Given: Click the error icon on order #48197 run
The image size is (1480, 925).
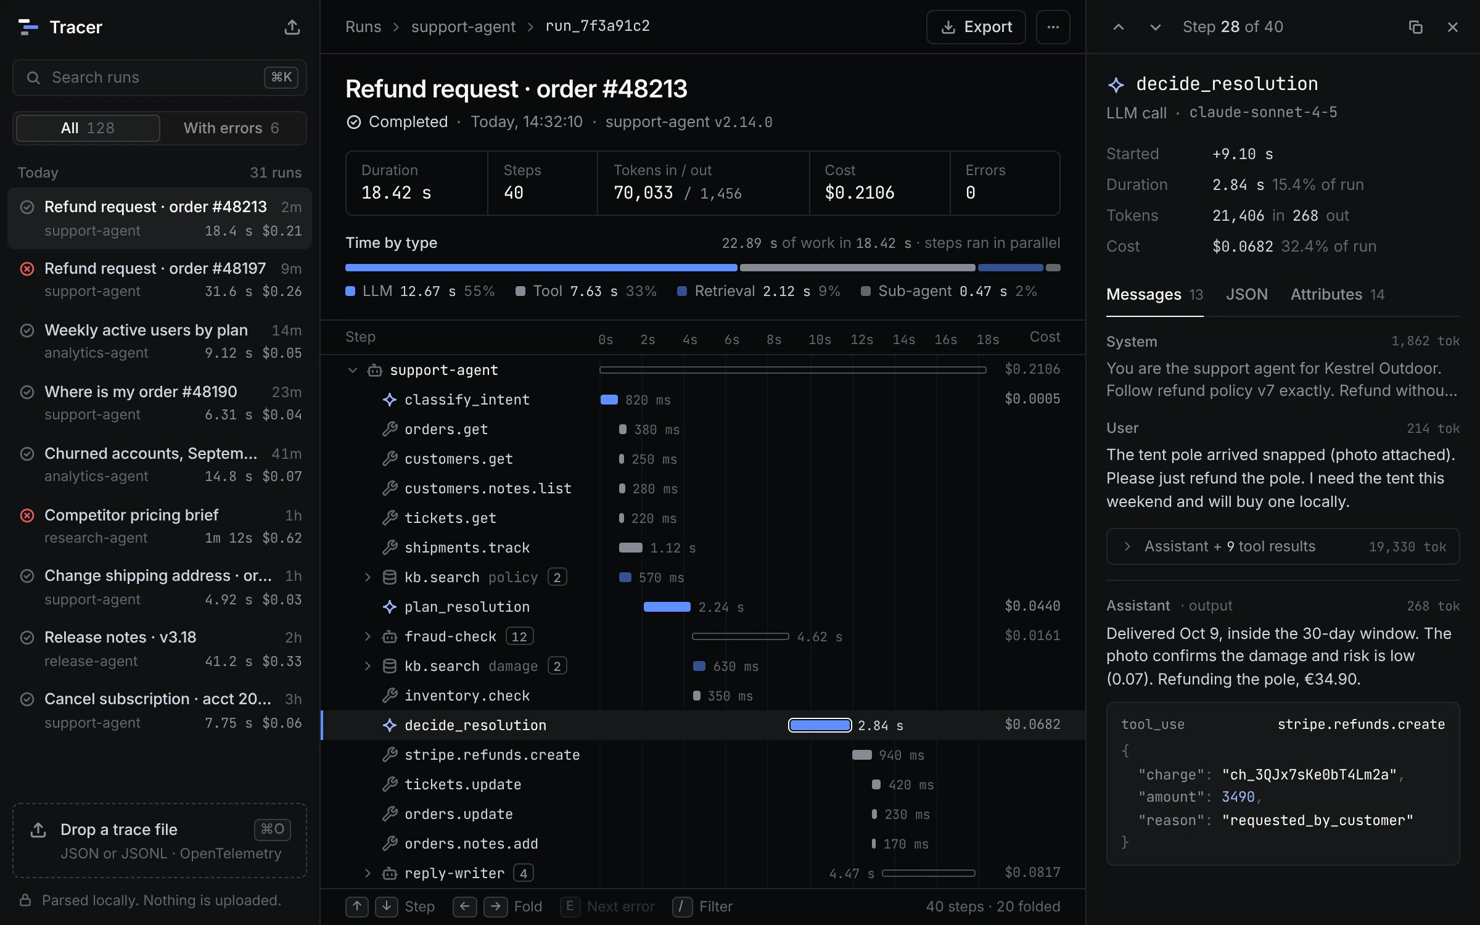Looking at the screenshot, I should tap(27, 269).
